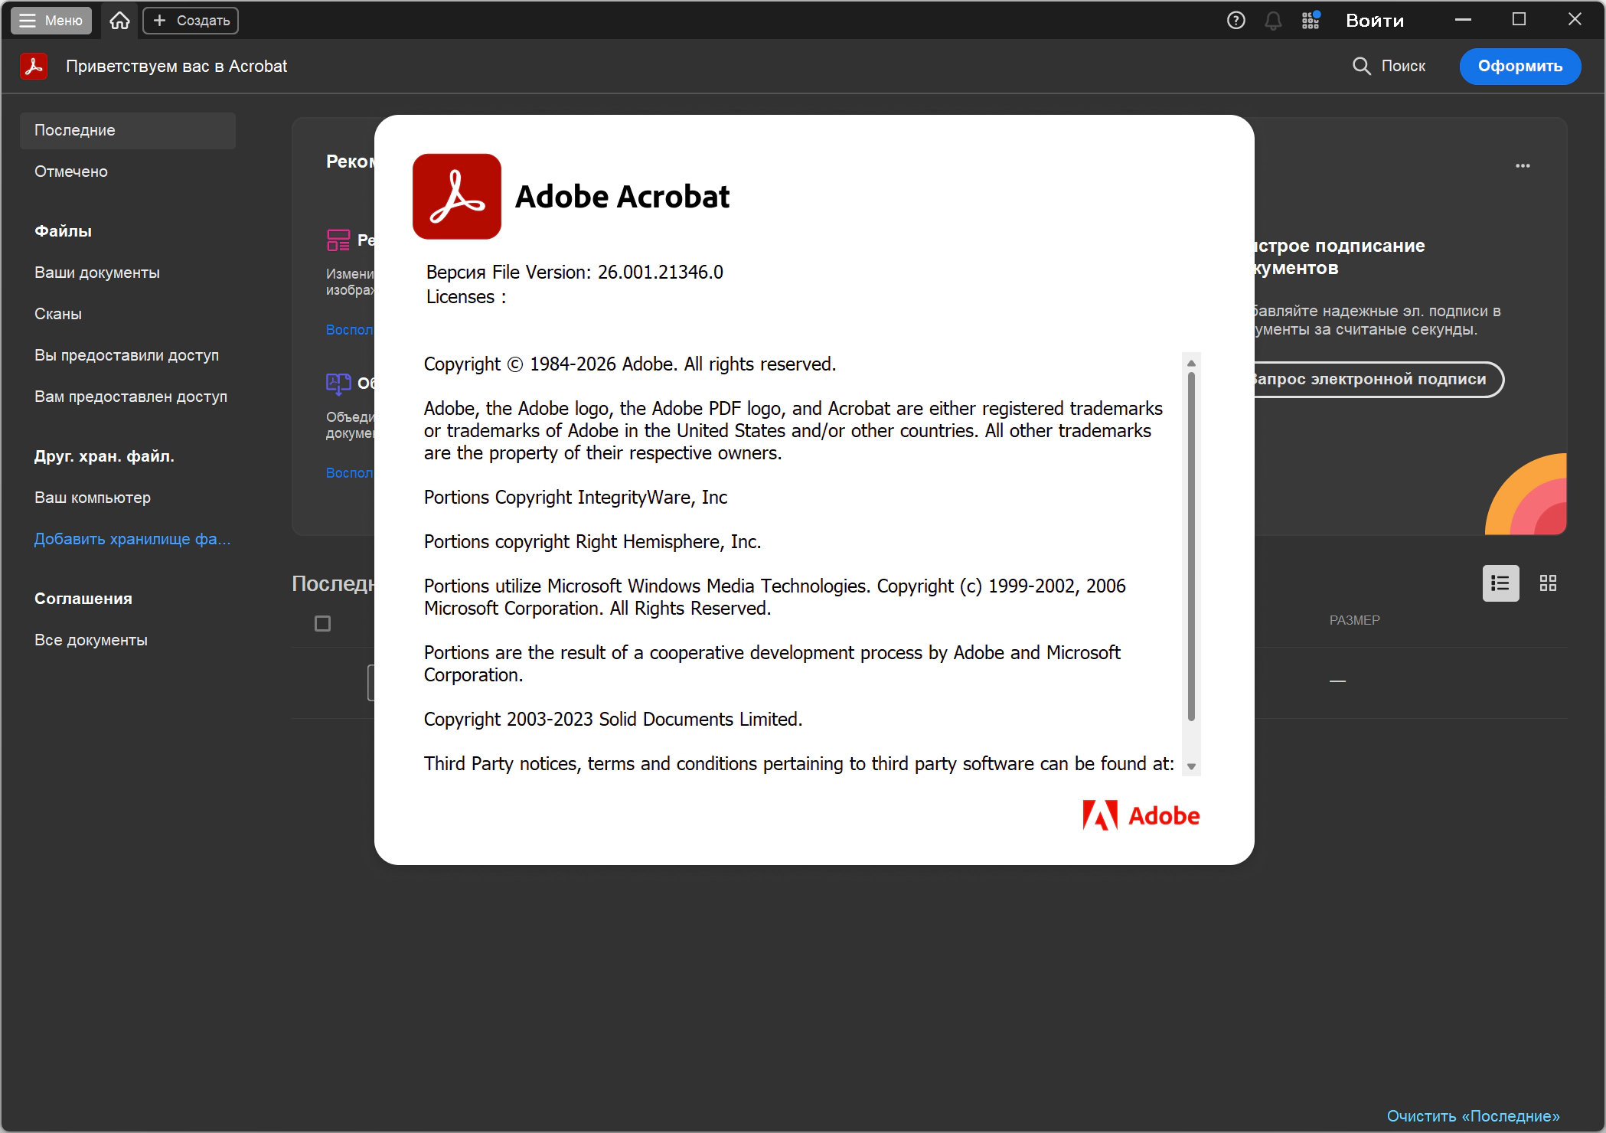1606x1133 pixels.
Task: Click the Очистить «Последние» link
Action: click(x=1473, y=1116)
